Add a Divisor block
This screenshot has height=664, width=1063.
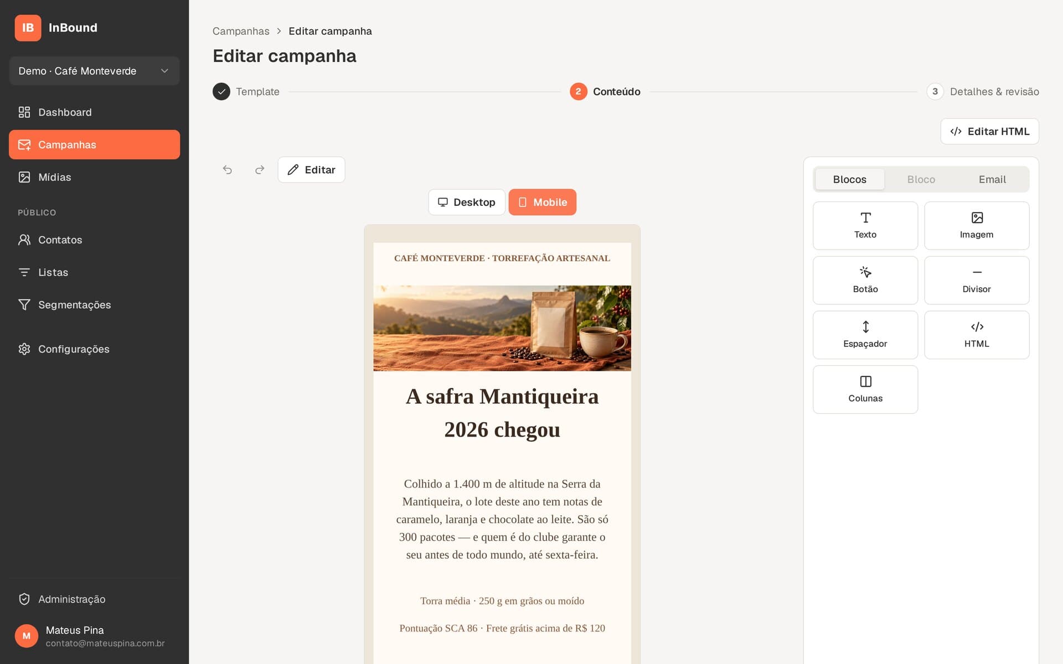(977, 280)
